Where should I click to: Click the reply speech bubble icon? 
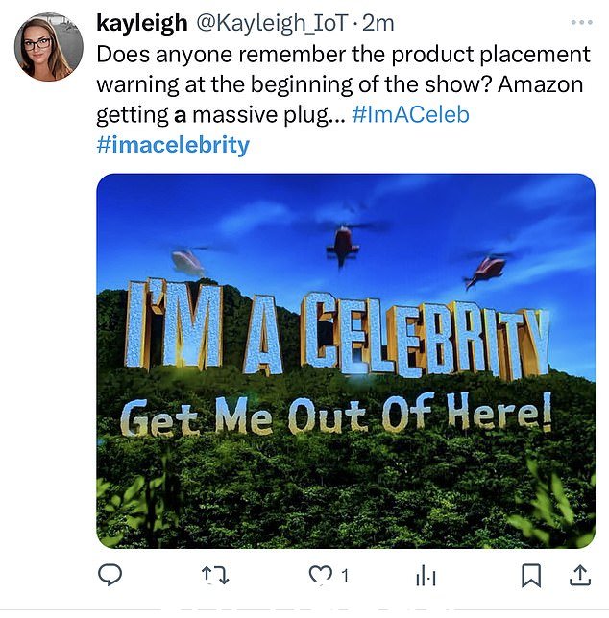click(110, 575)
